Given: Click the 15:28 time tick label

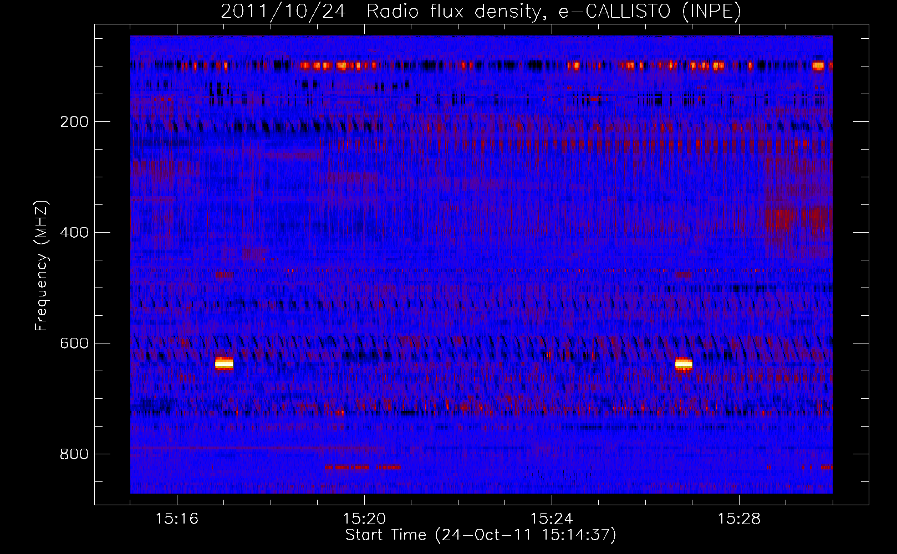Looking at the screenshot, I should (739, 519).
